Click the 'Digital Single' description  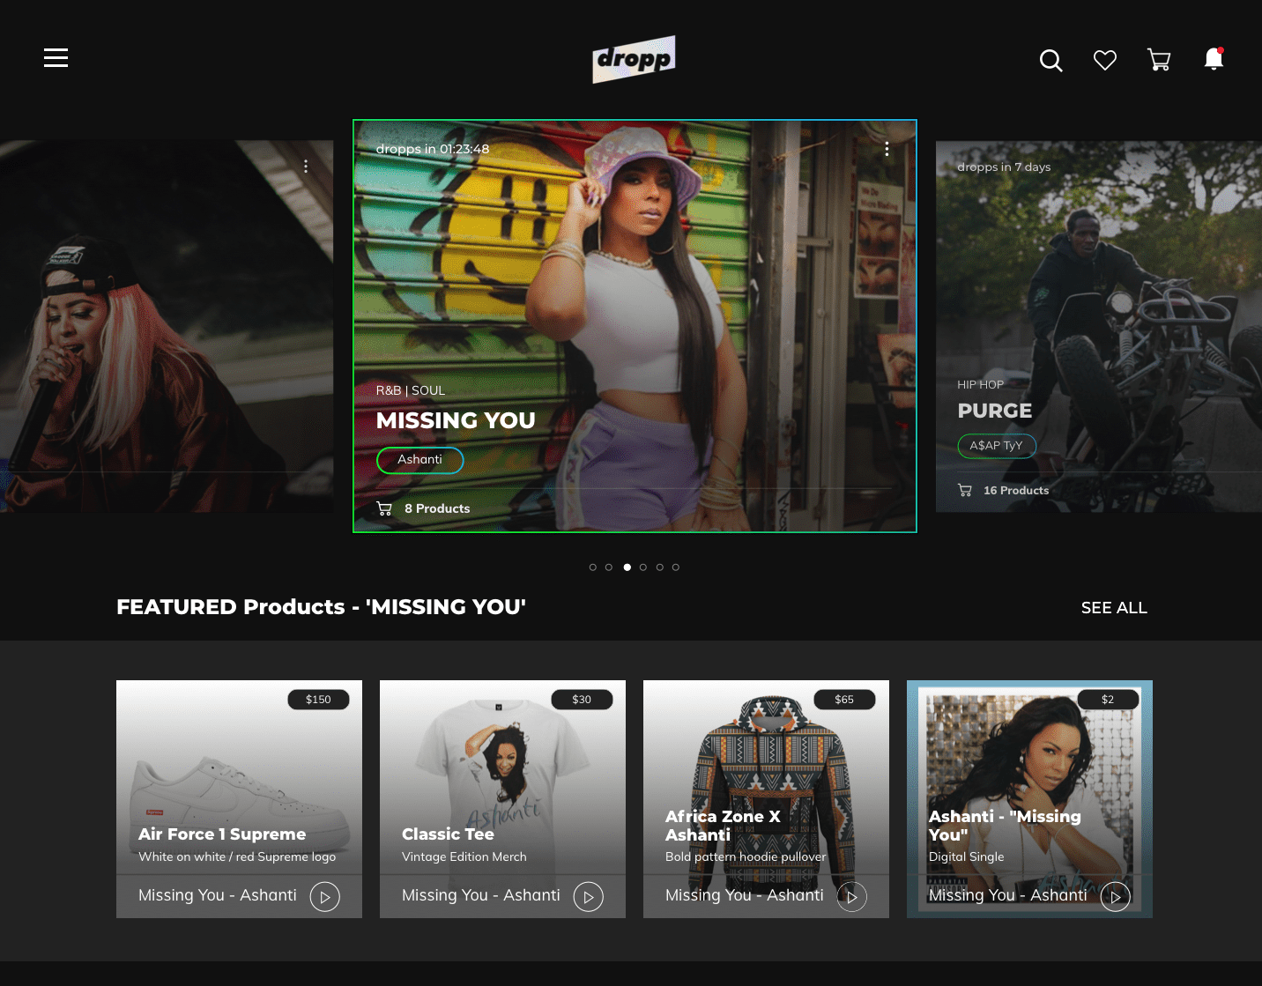[x=967, y=856]
